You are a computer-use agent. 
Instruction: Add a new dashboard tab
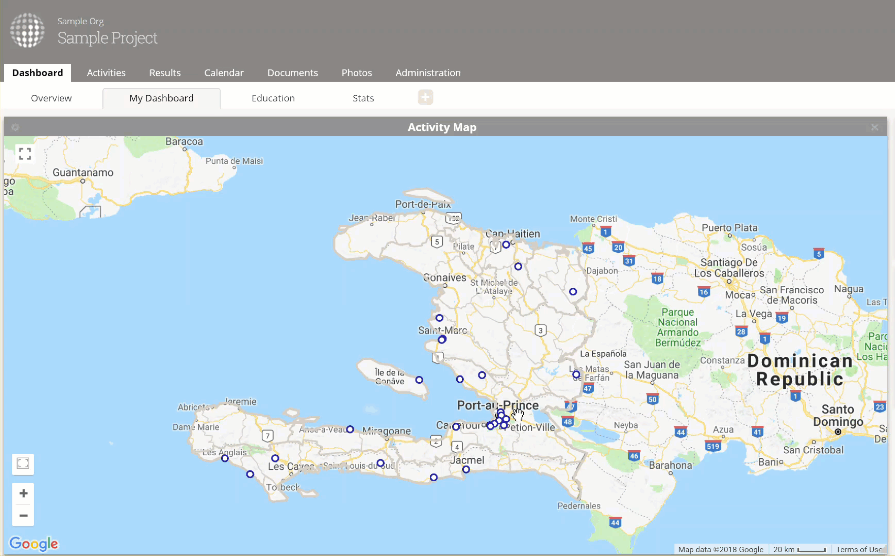(x=425, y=97)
